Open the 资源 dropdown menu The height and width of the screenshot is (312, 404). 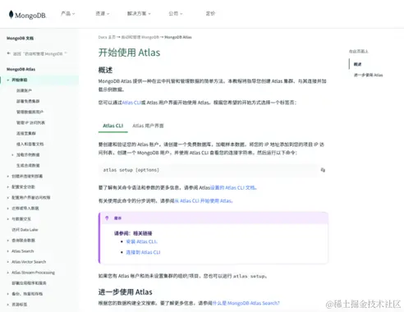click(103, 13)
